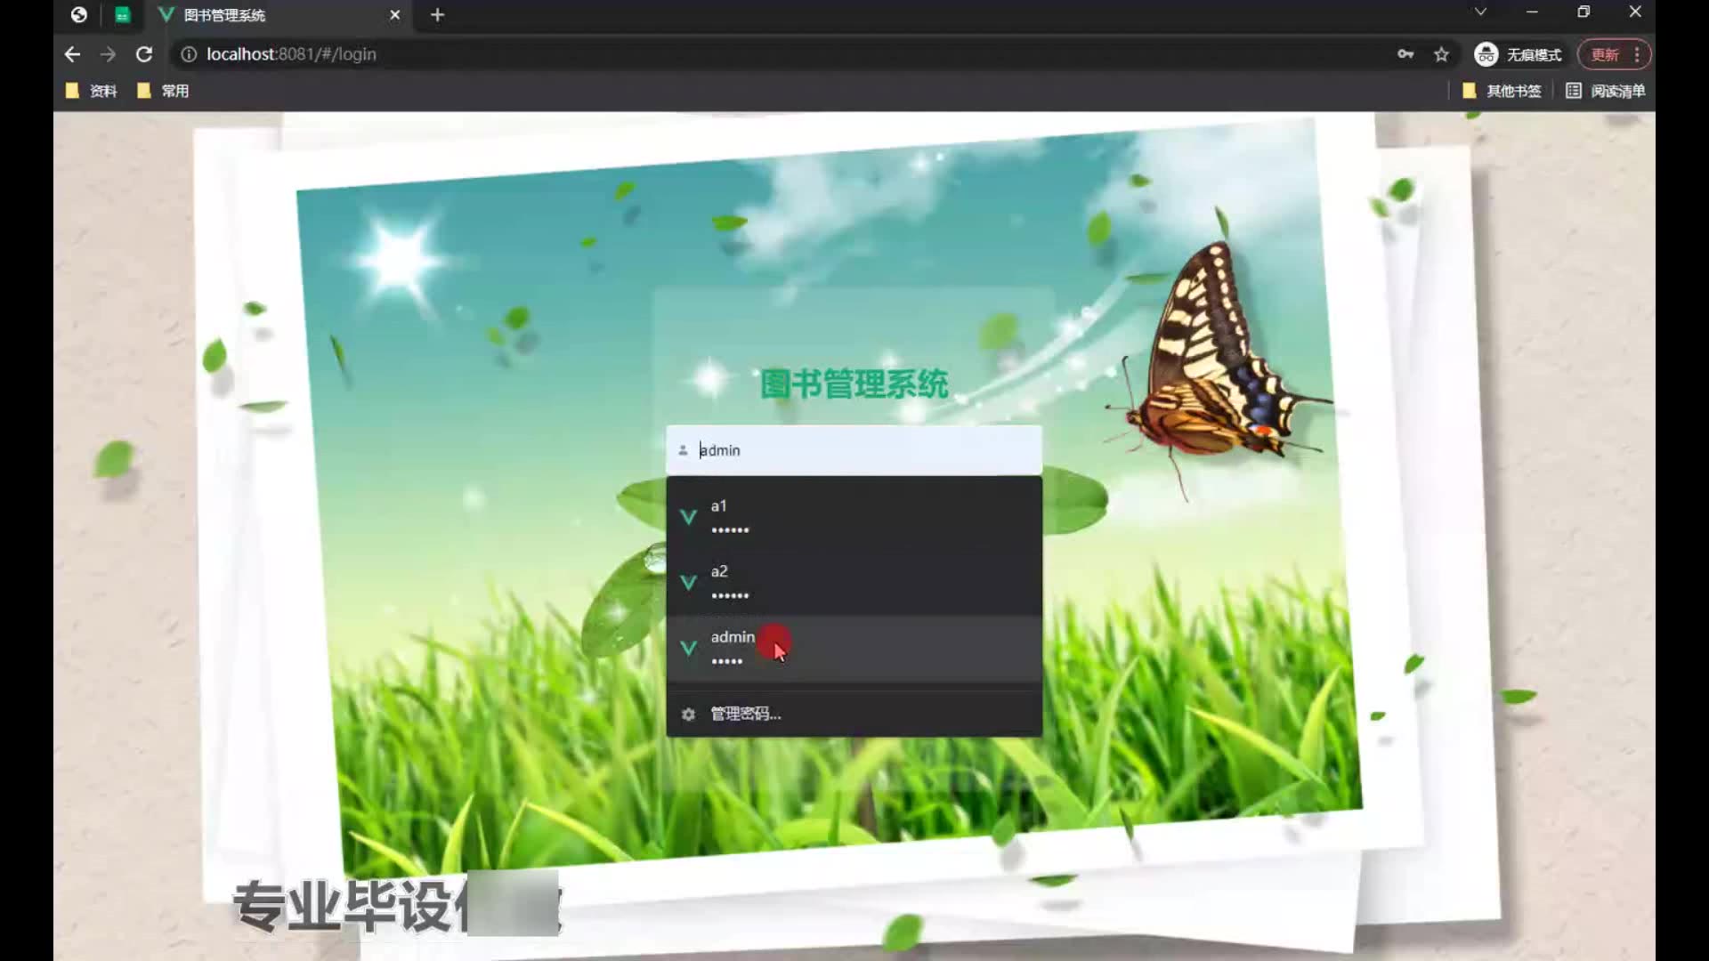Expand the tab search dropdown arrow
1709x961 pixels.
(x=1479, y=12)
